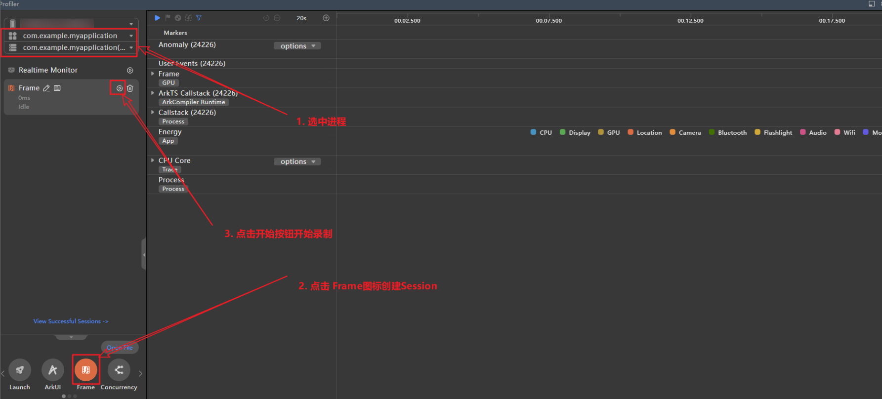Screen dimensions: 882x399
Task: Click View Successful Sessions link
Action: point(71,321)
